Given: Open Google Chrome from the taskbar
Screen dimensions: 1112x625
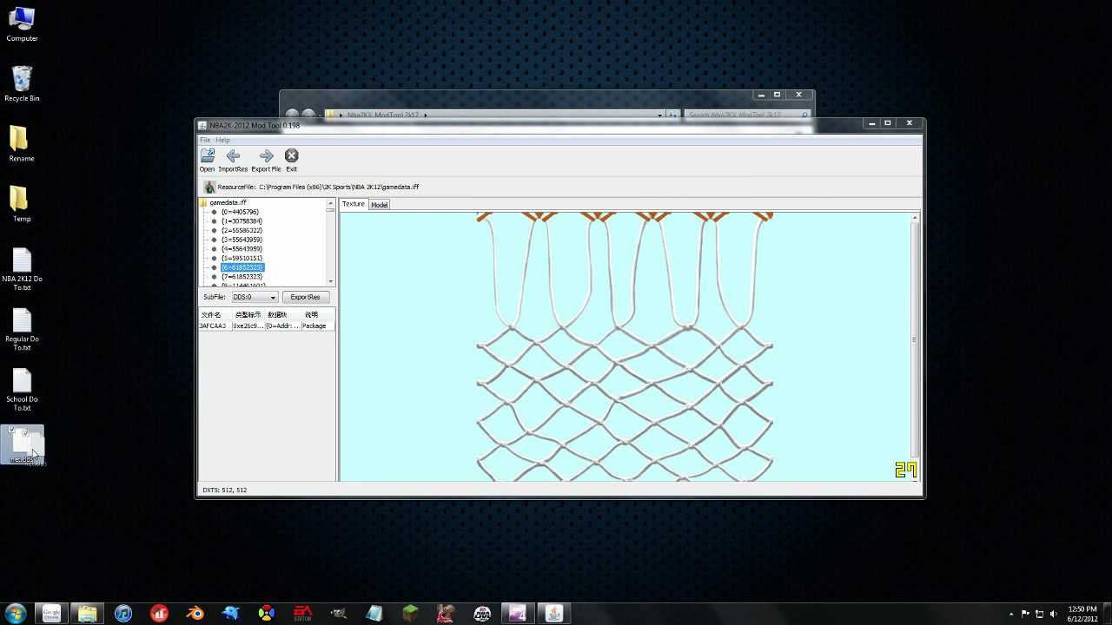Looking at the screenshot, I should click(52, 614).
